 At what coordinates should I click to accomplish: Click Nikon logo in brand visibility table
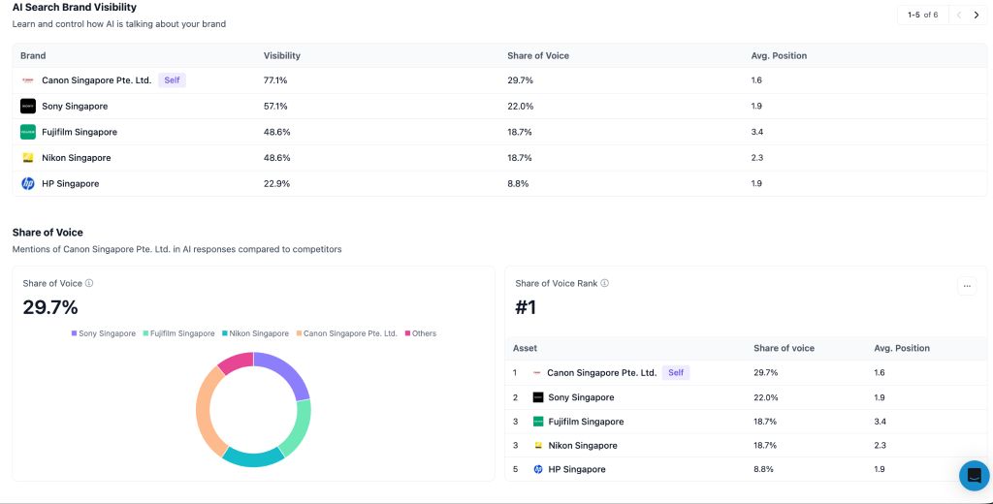(x=28, y=158)
